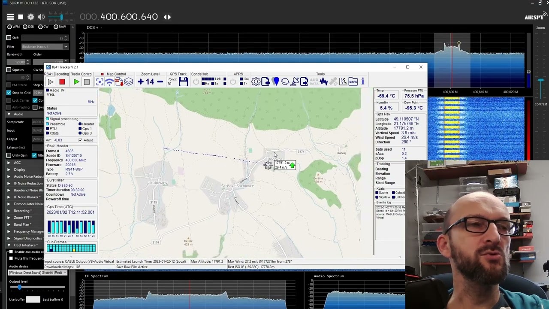Click the Bandwidth value field
The image size is (549, 309).
coord(19,62)
